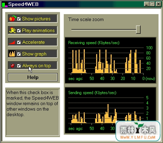Image resolution: width=163 pixels, height=143 pixels.
Task: Toggle the Accelerate checkbox
Action: pos(19,42)
